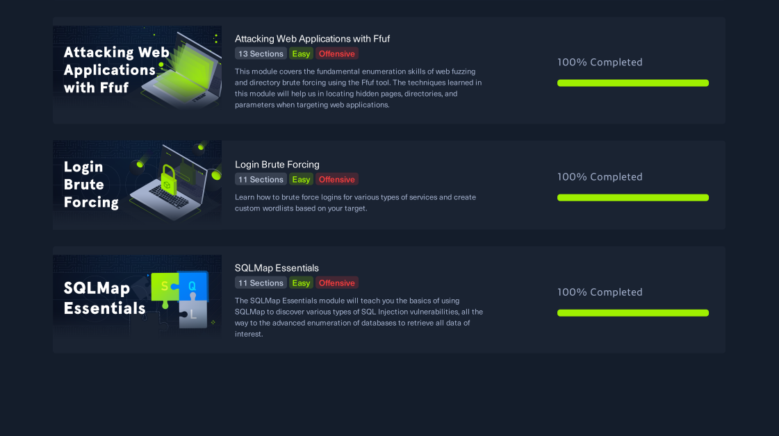Click the Offensive tag on Login Brute Forcing
This screenshot has width=779, height=436.
tap(337, 179)
